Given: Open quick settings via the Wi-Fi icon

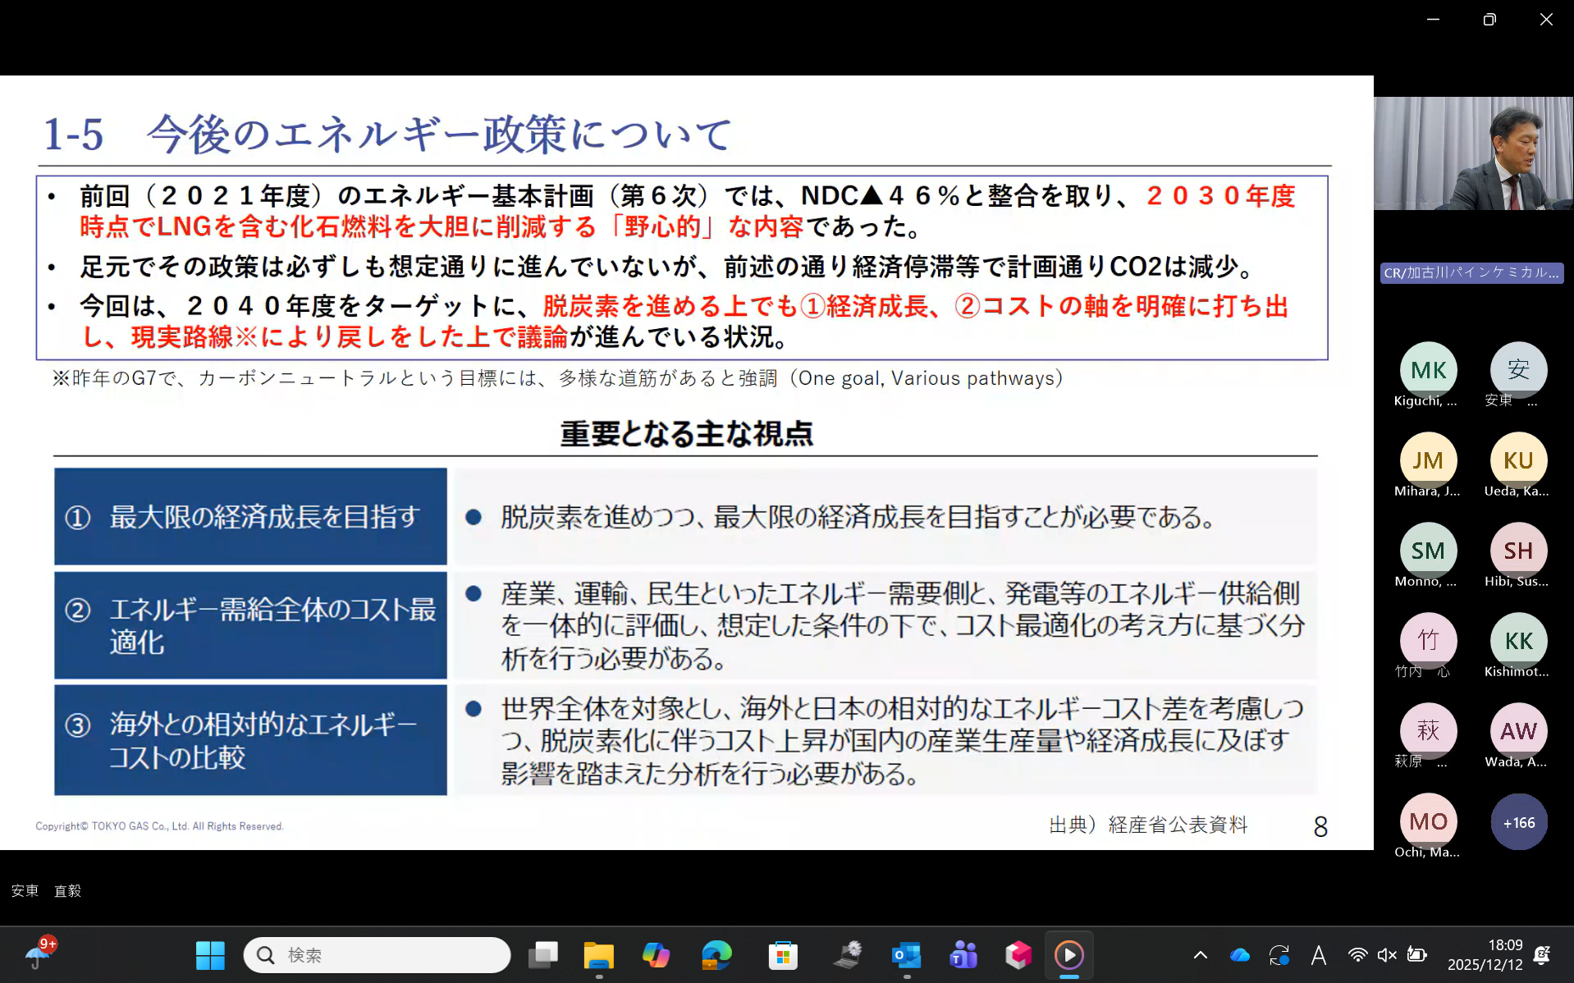Looking at the screenshot, I should [1357, 954].
